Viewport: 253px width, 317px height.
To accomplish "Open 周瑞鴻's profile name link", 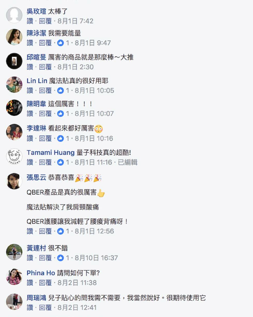I will point(36,298).
